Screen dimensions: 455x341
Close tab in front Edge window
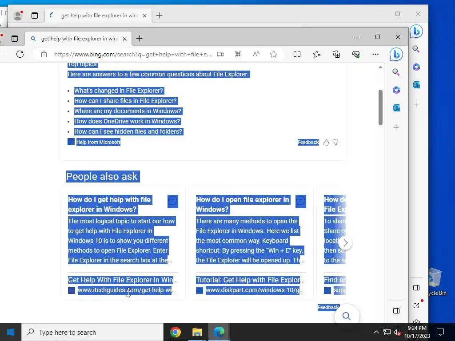[124, 39]
